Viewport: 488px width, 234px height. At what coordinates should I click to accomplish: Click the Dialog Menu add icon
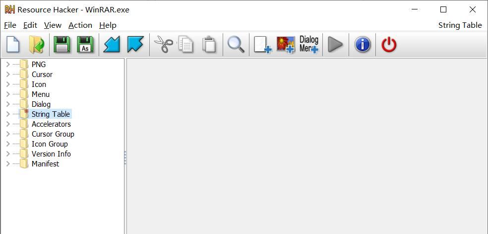(x=309, y=45)
